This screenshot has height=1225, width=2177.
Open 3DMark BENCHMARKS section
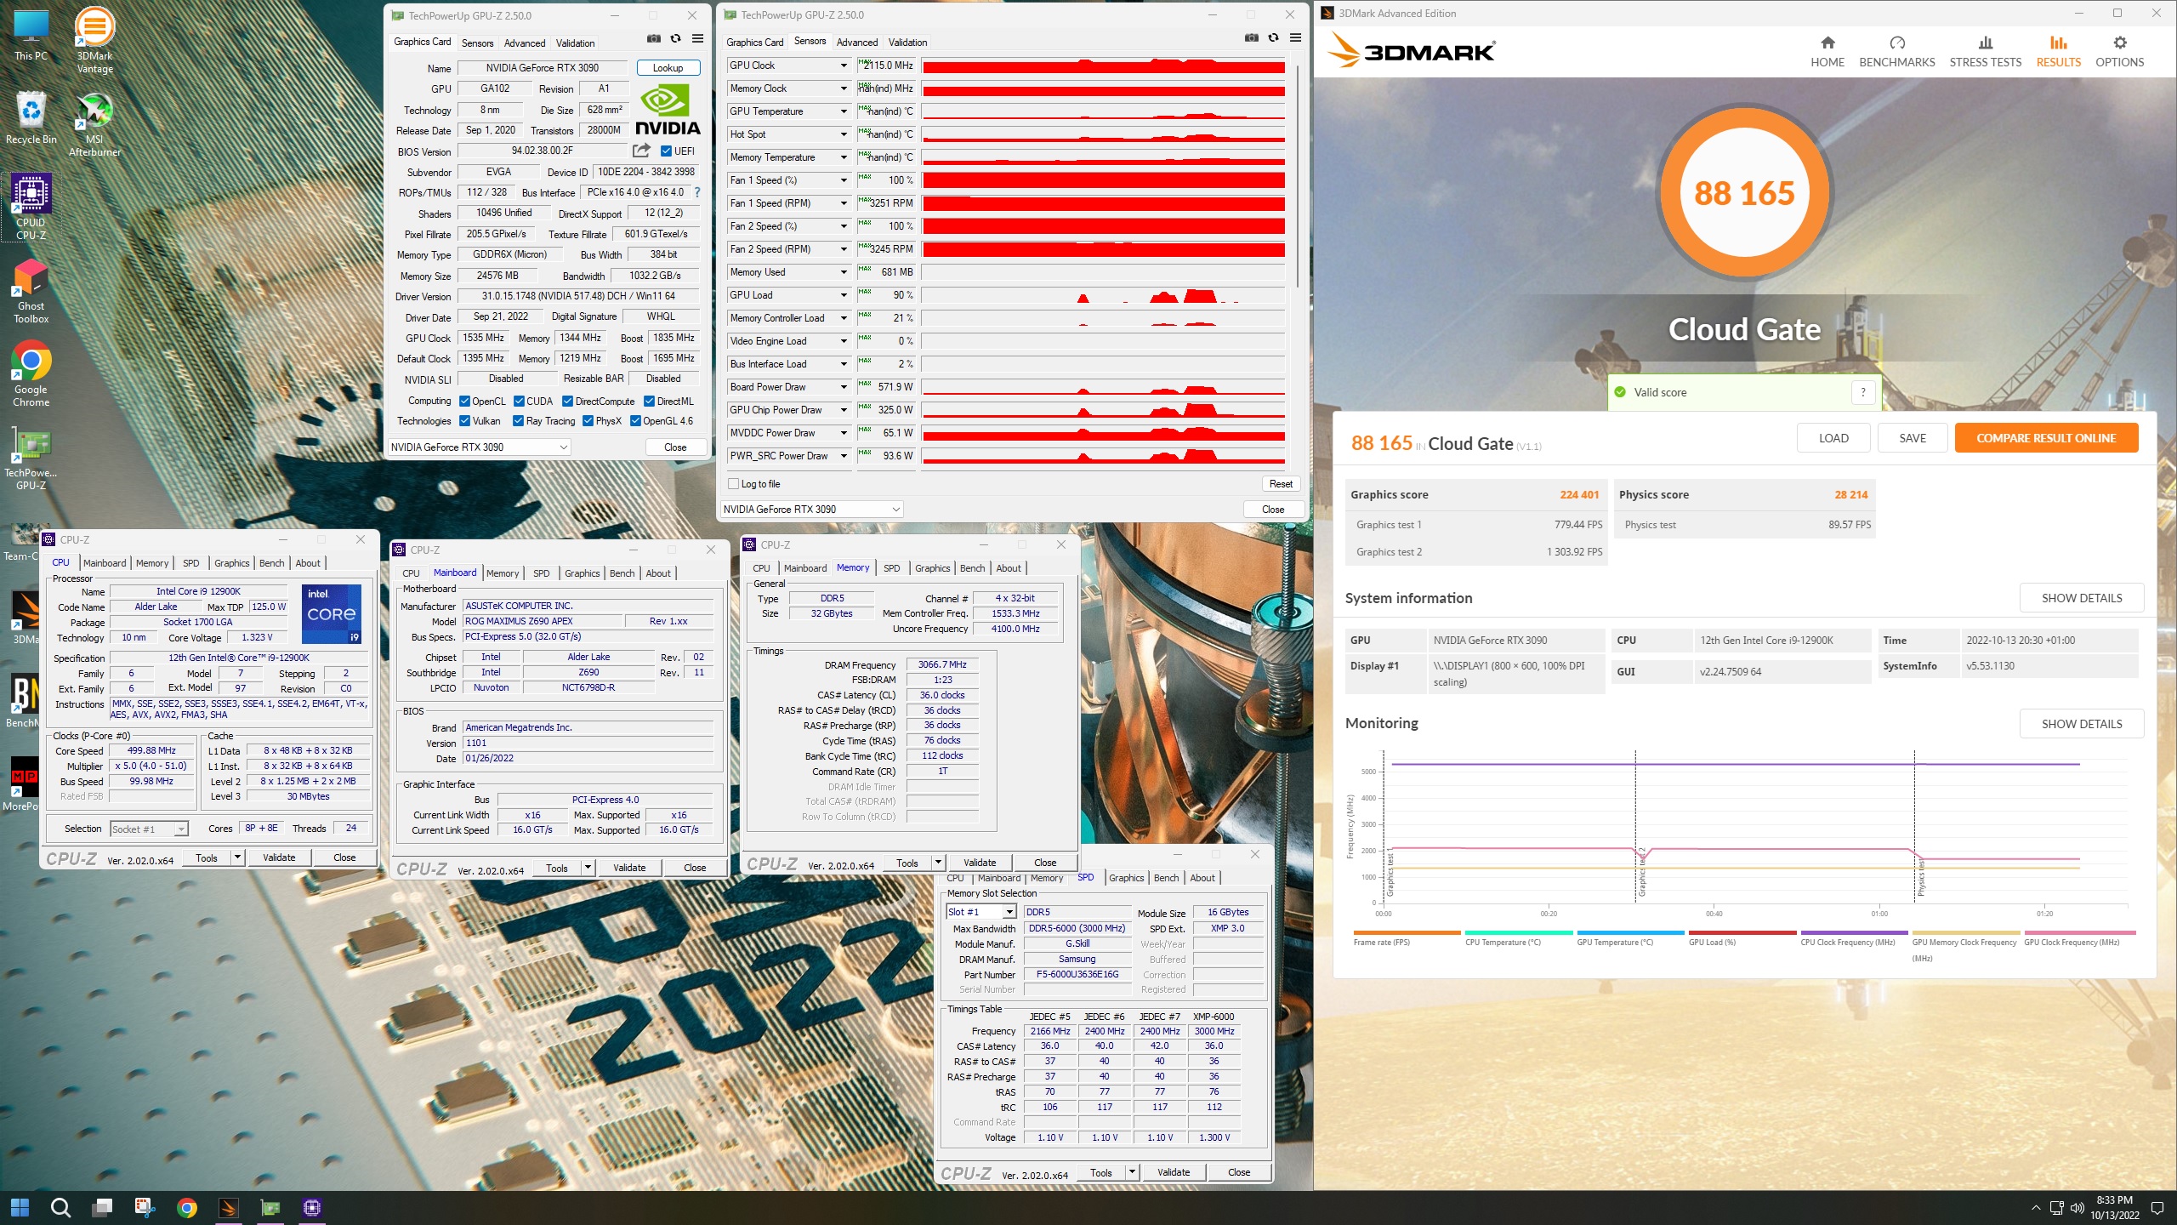1896,52
